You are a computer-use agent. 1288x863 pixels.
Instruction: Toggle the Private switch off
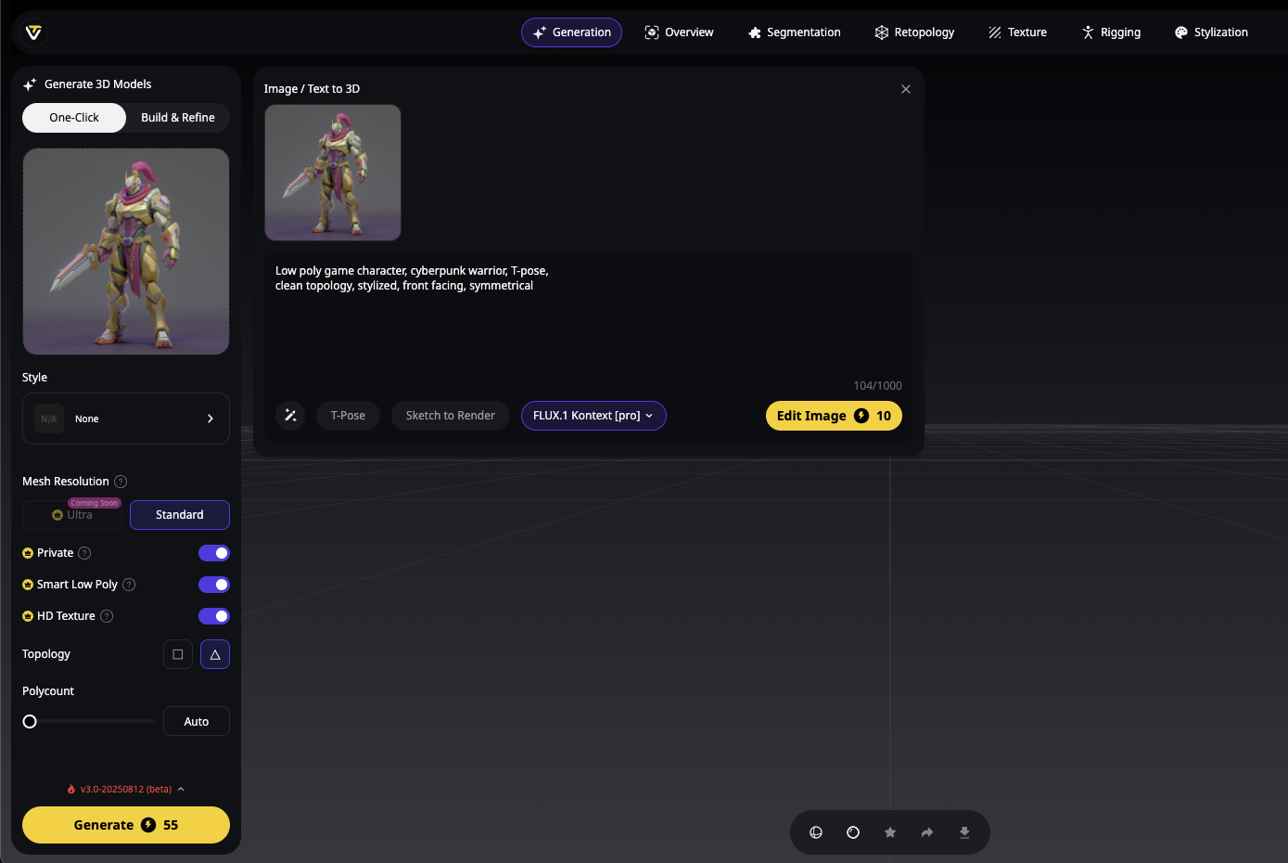pyautogui.click(x=214, y=553)
